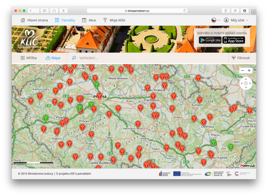268x196 pixels.
Task: Select green marker near Zlín
Action: (231, 147)
